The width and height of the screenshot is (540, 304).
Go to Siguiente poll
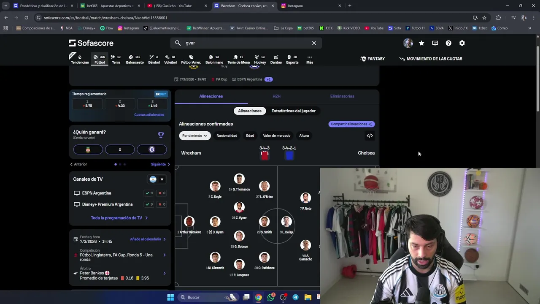(x=160, y=164)
